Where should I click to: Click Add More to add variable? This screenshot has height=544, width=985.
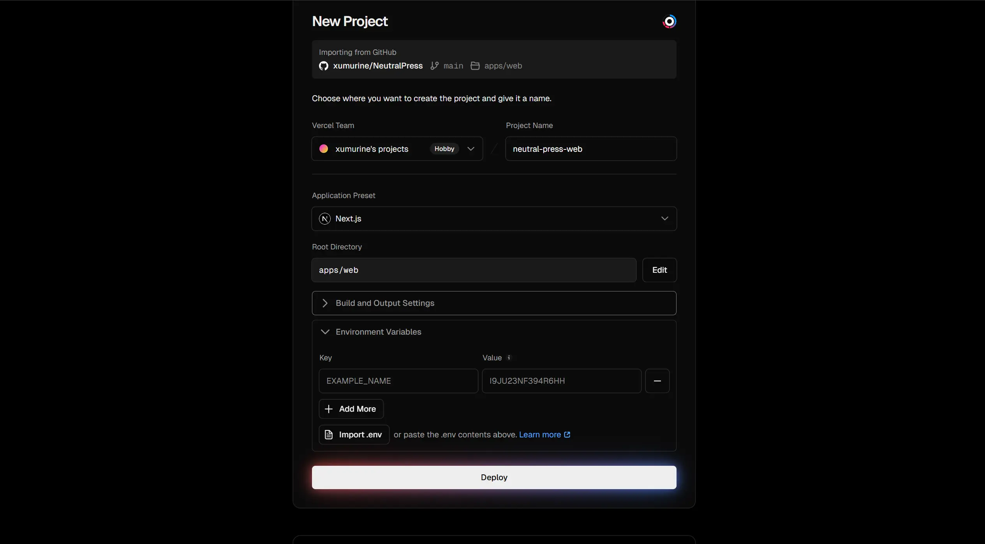351,409
